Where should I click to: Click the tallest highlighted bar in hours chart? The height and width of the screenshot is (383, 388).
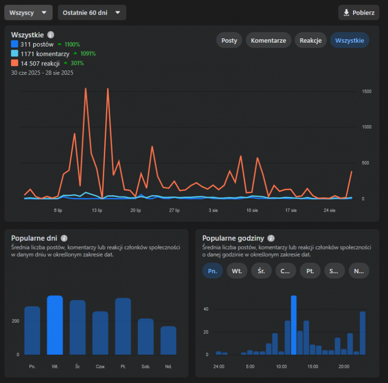point(293,325)
